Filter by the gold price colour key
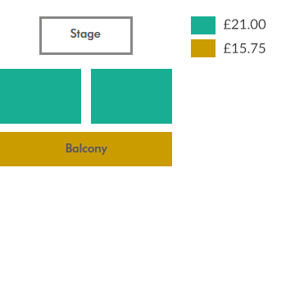The image size is (295, 295). coord(203,48)
